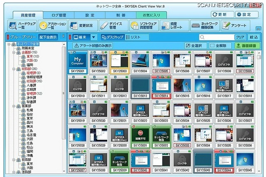Image resolution: width=266 pixels, height=177 pixels.
Task: Open 端末 view dropdown arrow
Action: tap(94, 37)
